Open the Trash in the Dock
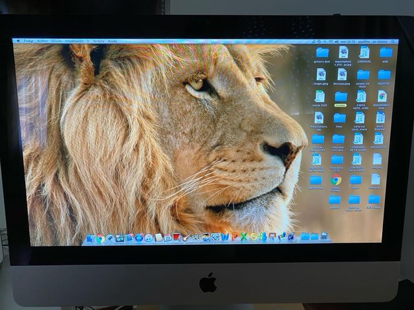414x310 pixels. 324,236
